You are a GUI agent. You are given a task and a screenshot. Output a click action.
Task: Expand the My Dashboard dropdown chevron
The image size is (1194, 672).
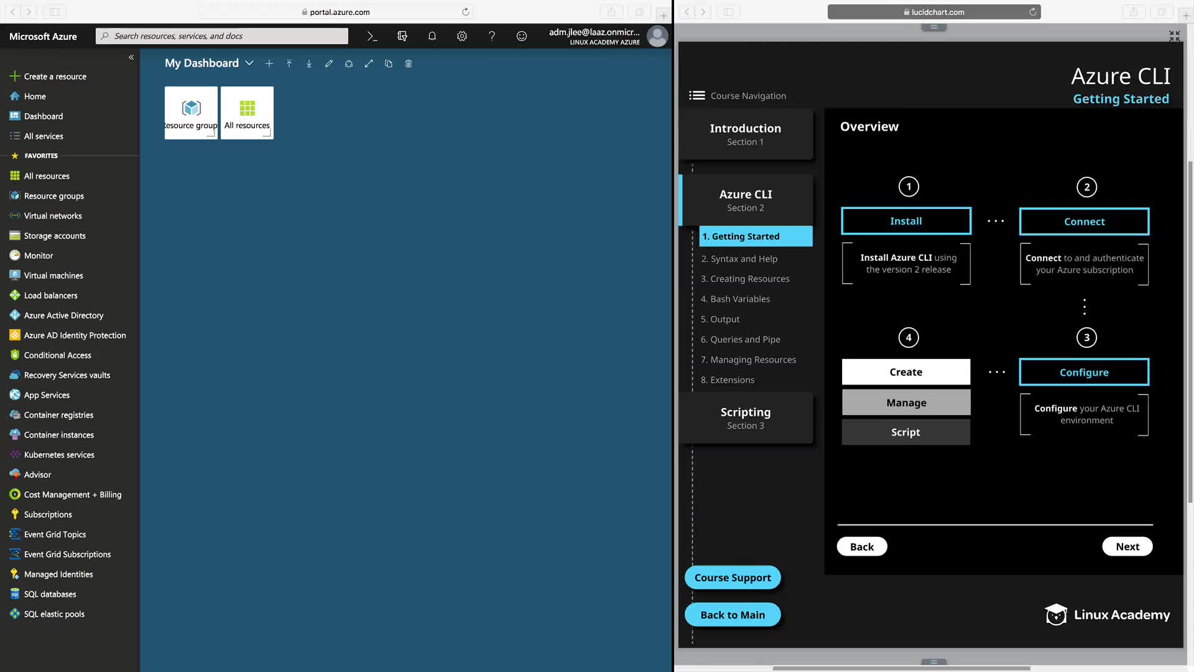[249, 63]
